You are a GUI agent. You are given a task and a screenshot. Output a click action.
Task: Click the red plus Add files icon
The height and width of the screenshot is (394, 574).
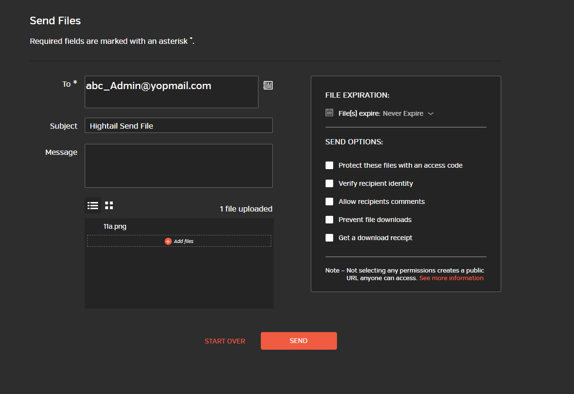coord(168,242)
